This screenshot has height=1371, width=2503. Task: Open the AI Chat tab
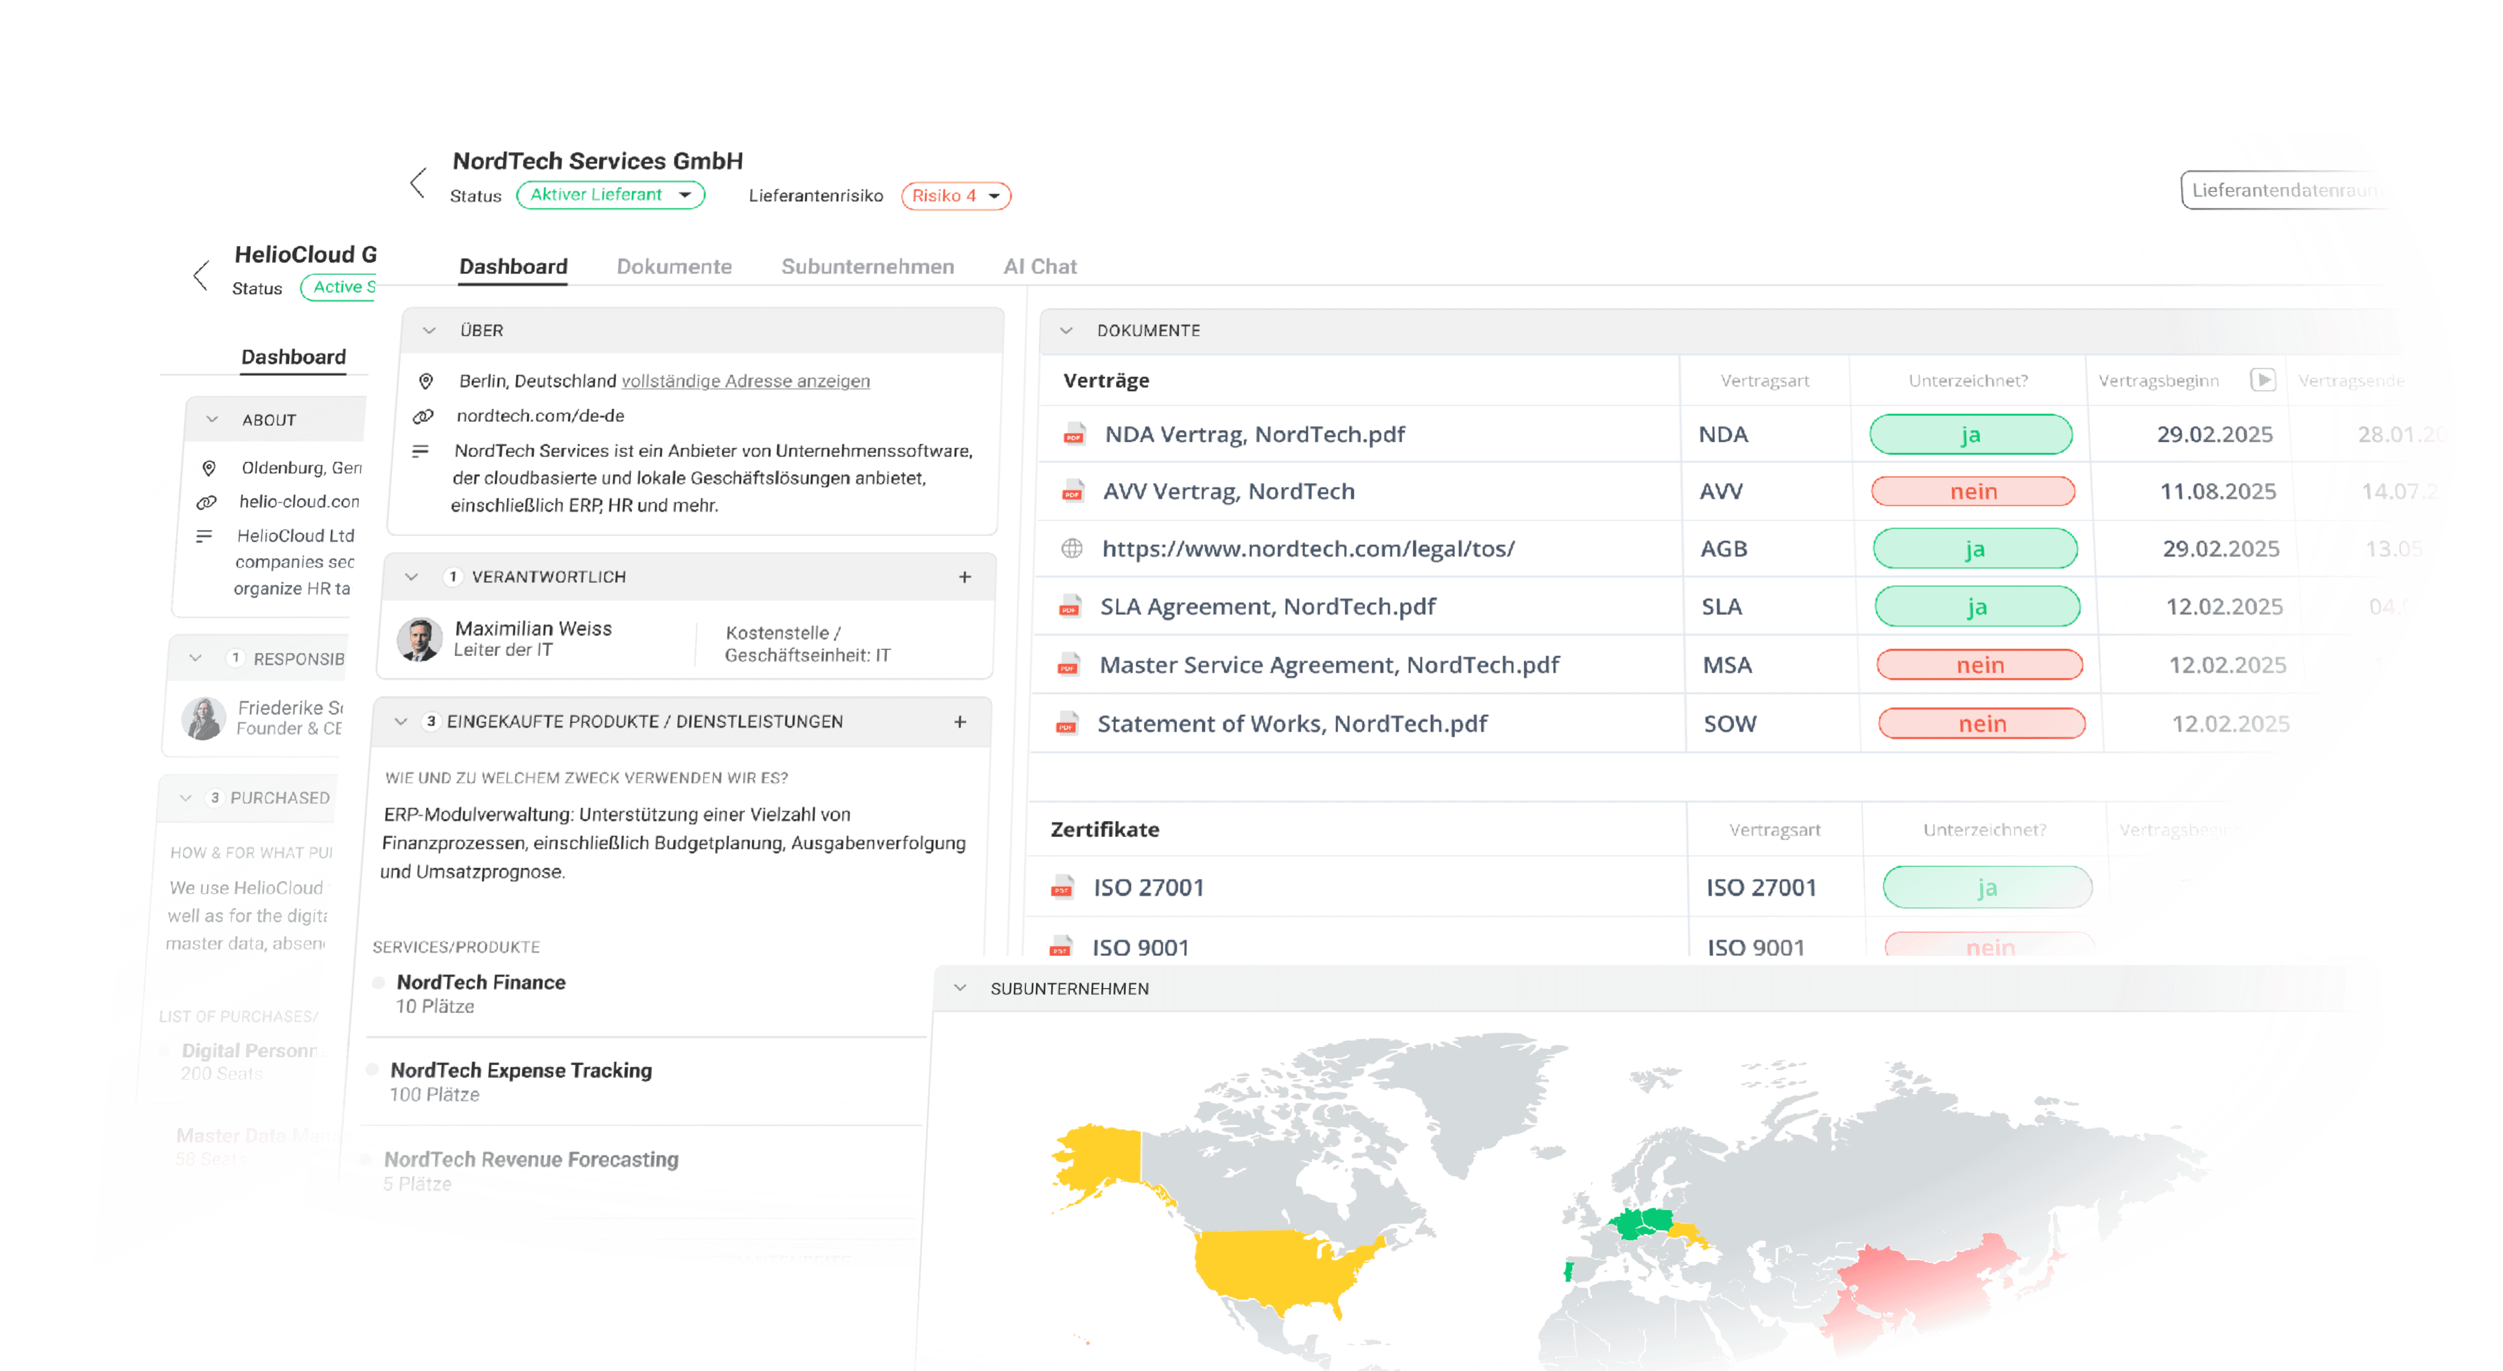point(1040,266)
